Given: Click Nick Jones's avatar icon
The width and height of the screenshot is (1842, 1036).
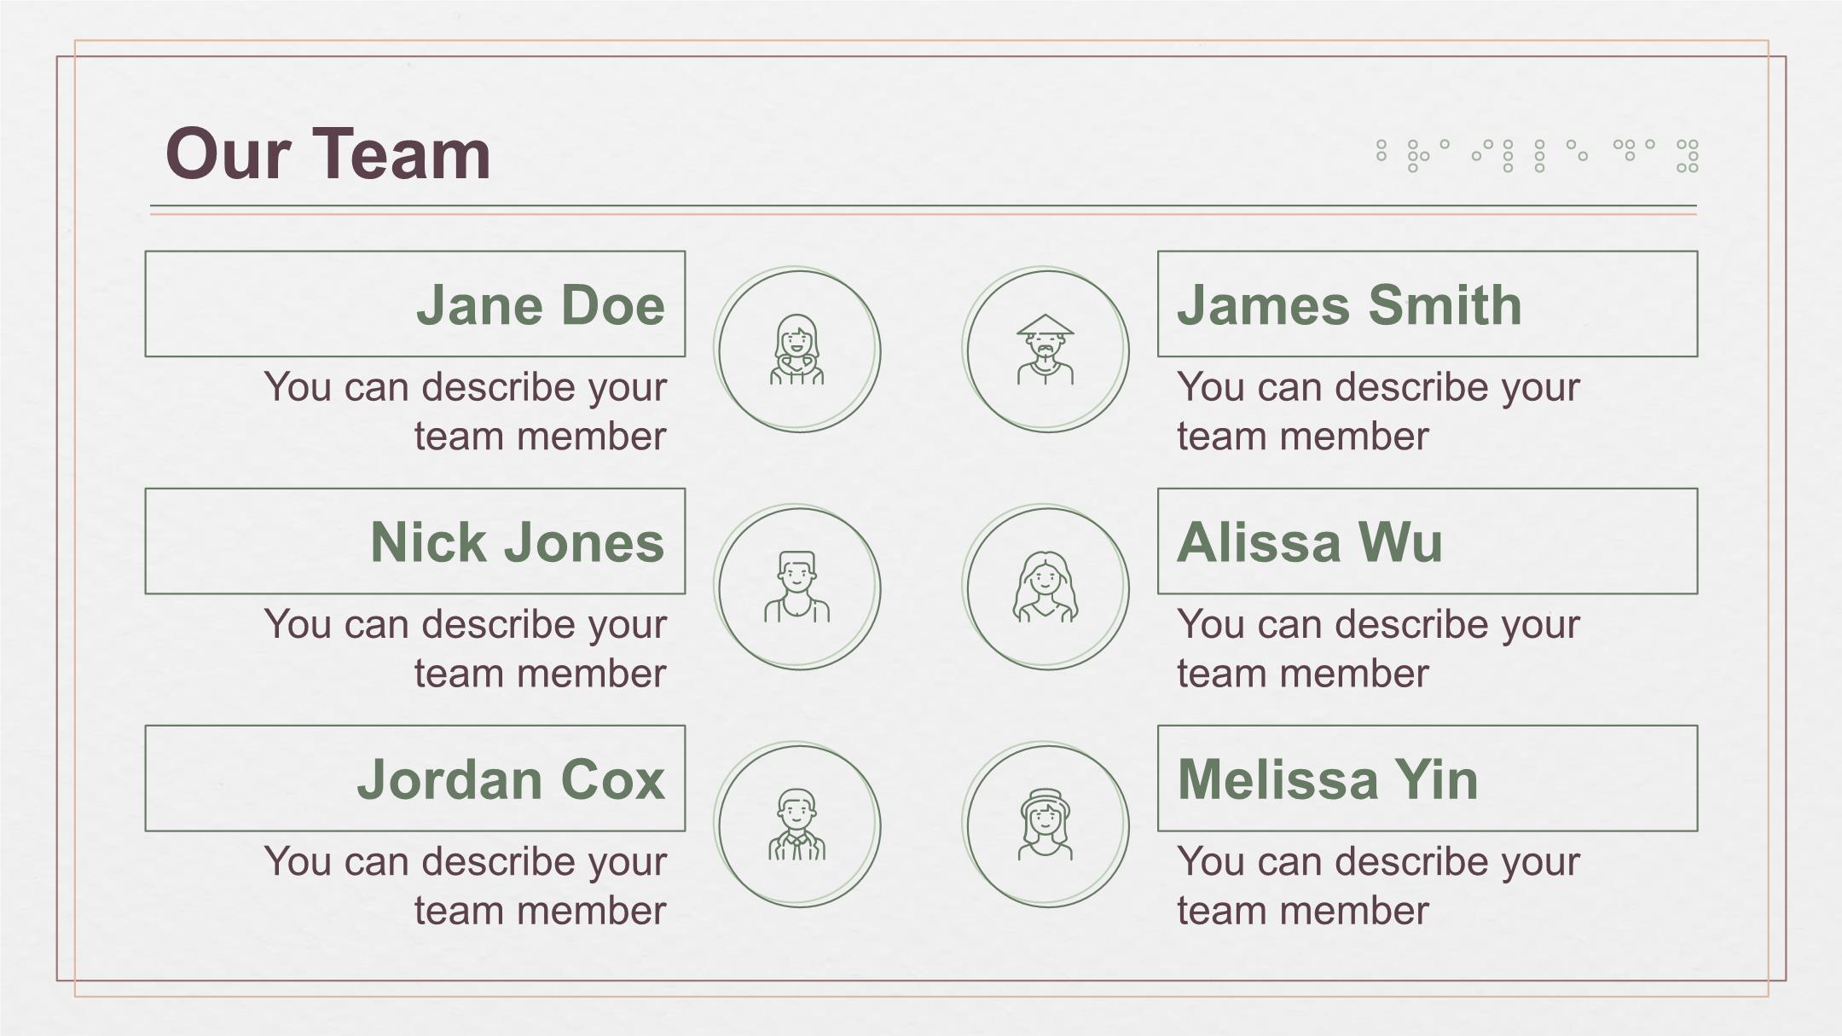Looking at the screenshot, I should (x=796, y=587).
